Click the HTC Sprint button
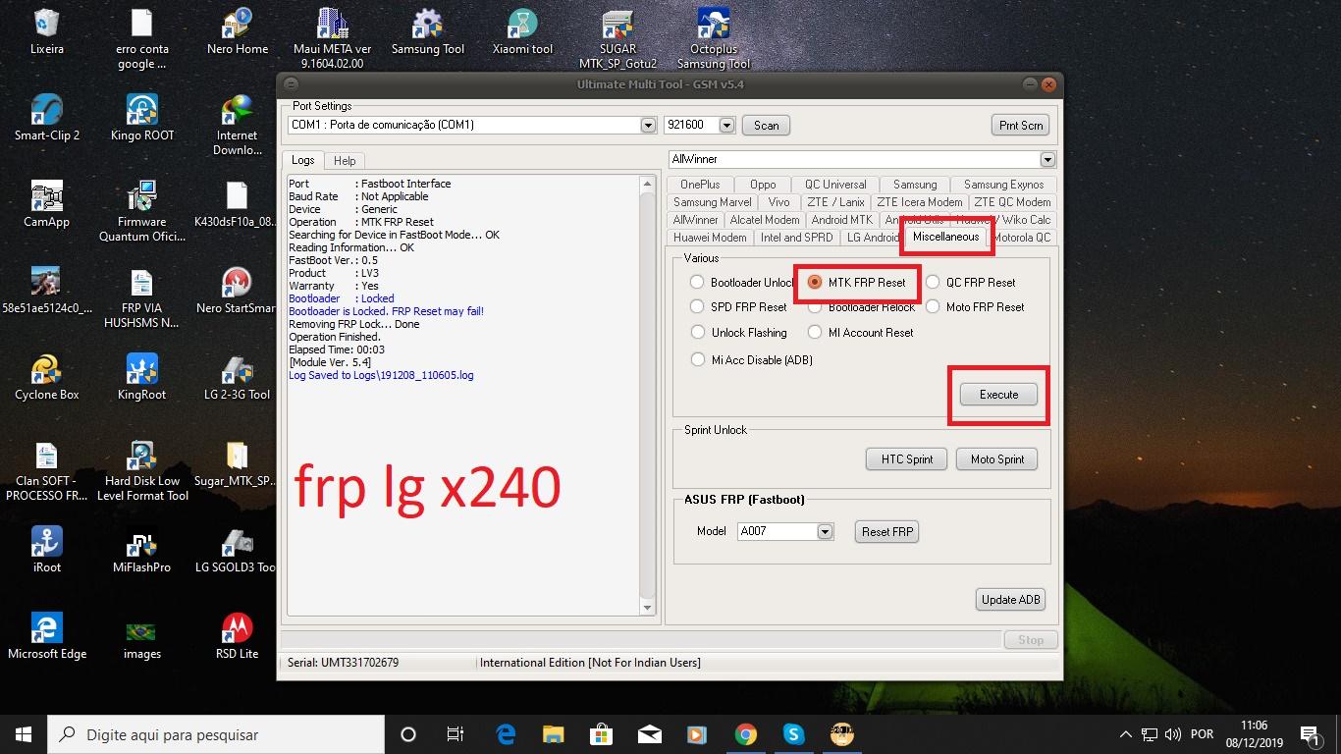 pyautogui.click(x=906, y=459)
